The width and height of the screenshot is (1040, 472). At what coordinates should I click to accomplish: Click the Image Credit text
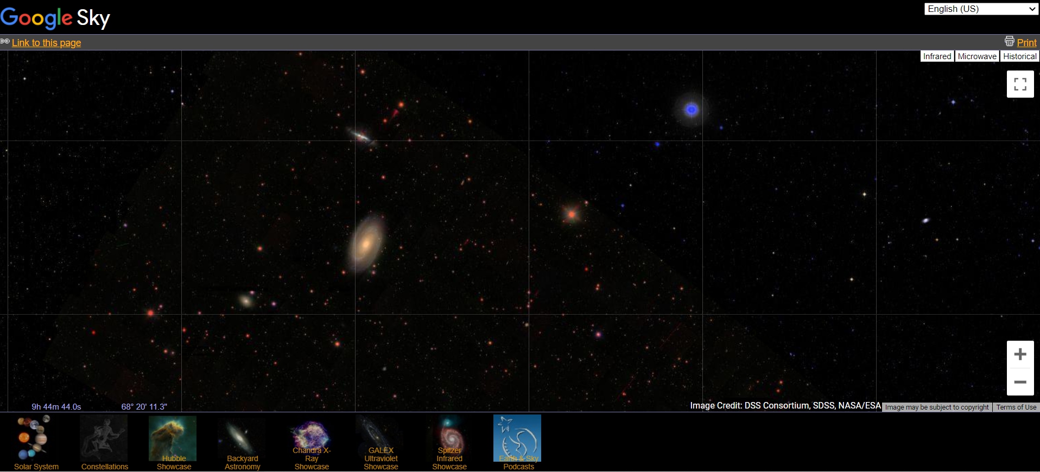click(x=785, y=406)
